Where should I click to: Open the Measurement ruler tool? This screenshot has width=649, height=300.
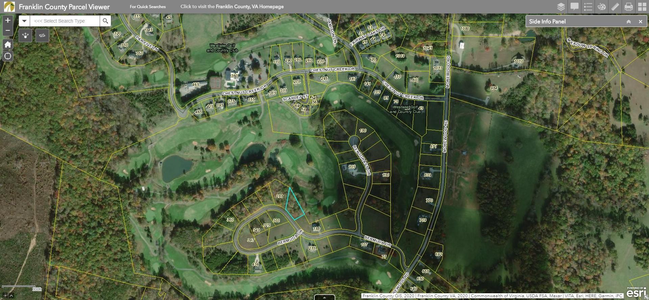point(615,7)
